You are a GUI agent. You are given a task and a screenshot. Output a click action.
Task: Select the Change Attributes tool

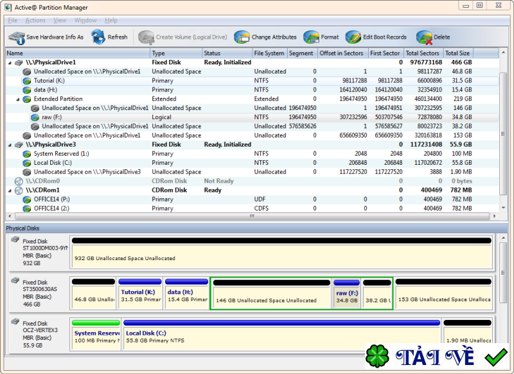[242, 37]
